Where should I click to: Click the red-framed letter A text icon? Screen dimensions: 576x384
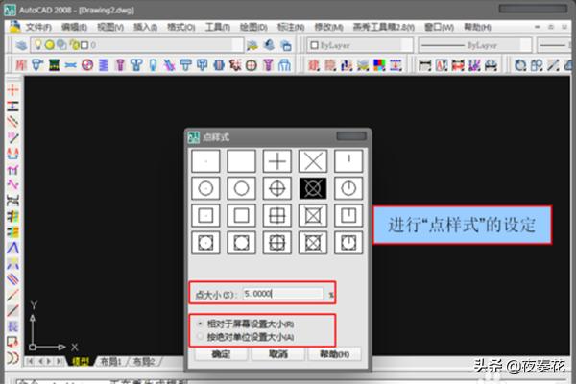click(442, 65)
